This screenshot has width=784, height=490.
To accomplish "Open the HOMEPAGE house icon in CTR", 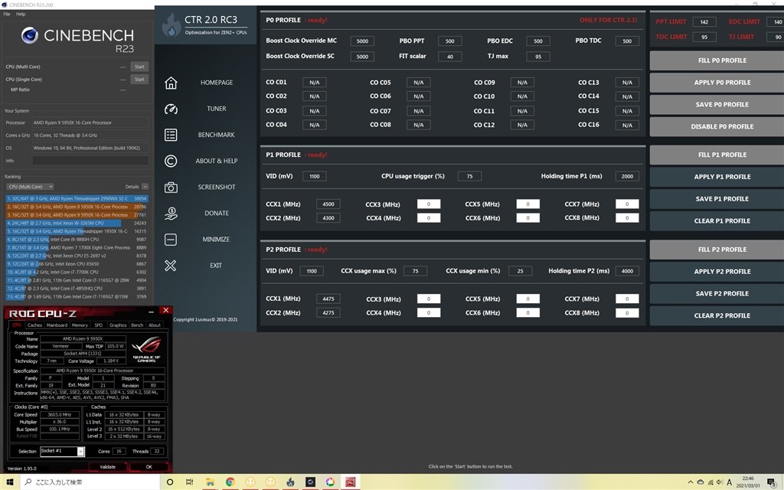I will (171, 83).
